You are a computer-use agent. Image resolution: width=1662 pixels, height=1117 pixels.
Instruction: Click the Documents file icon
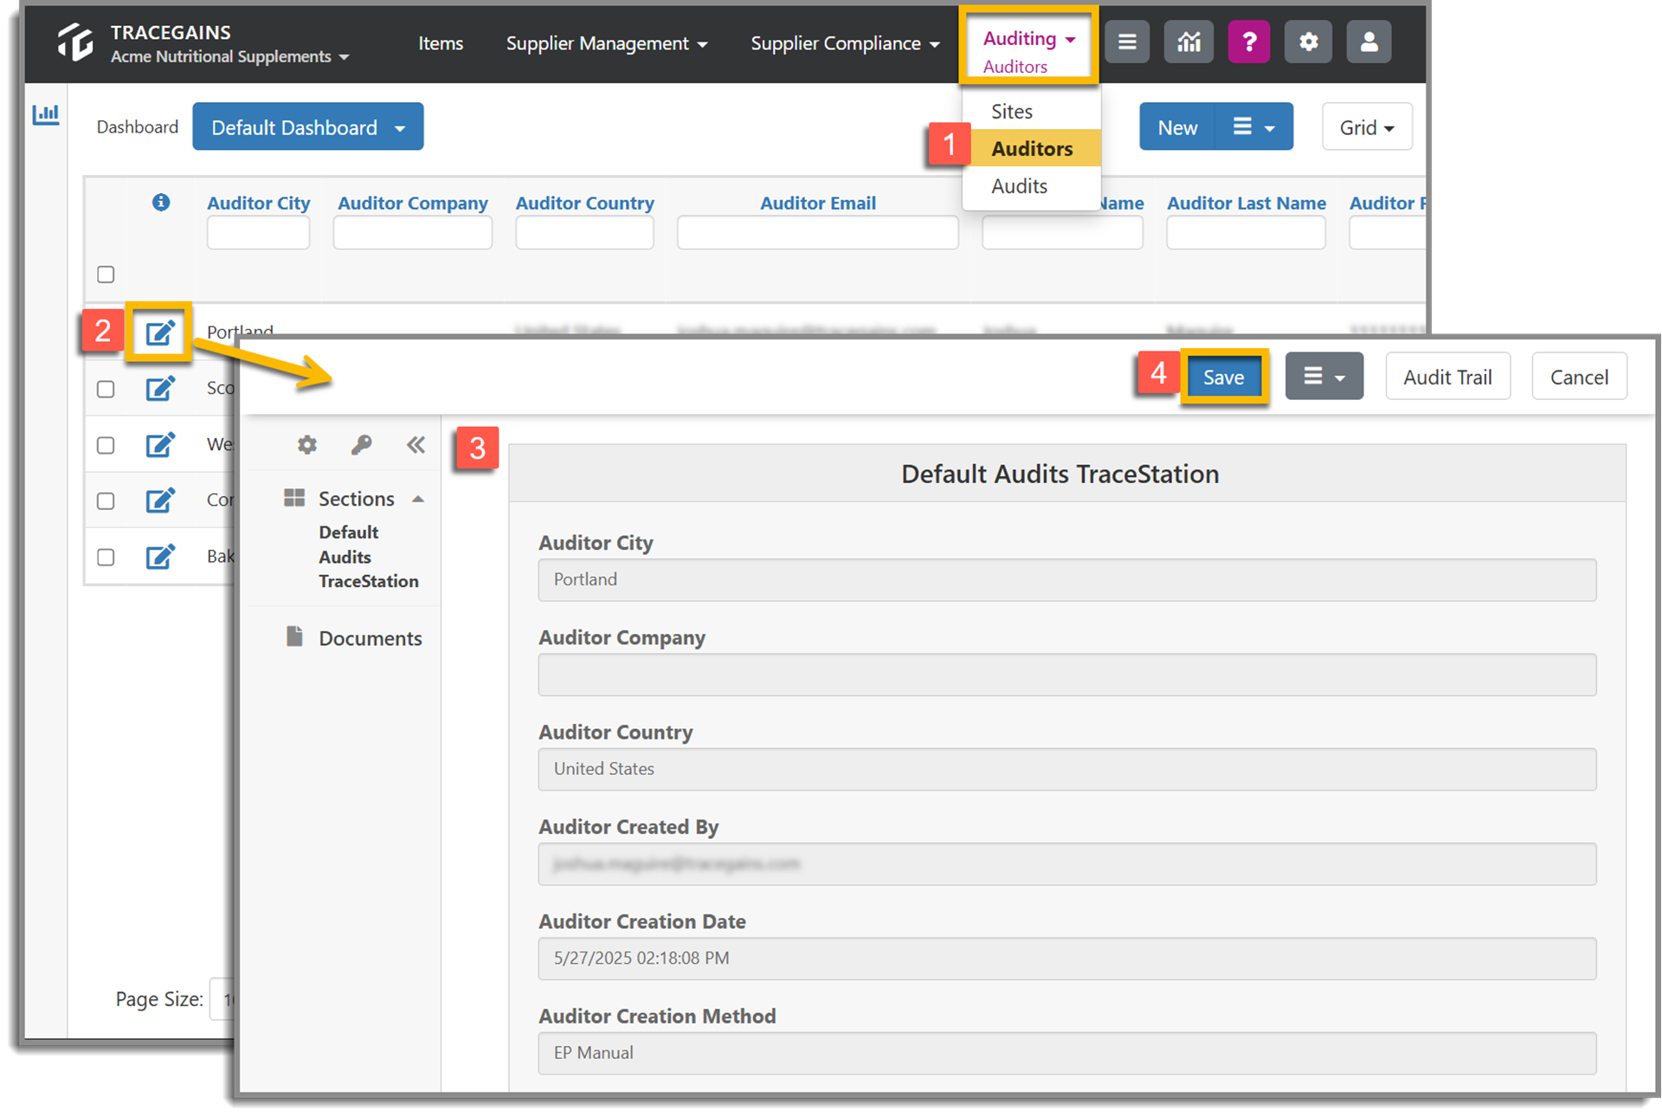point(294,636)
